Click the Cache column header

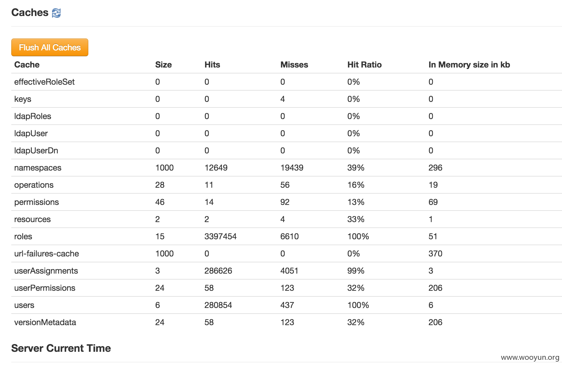(27, 65)
